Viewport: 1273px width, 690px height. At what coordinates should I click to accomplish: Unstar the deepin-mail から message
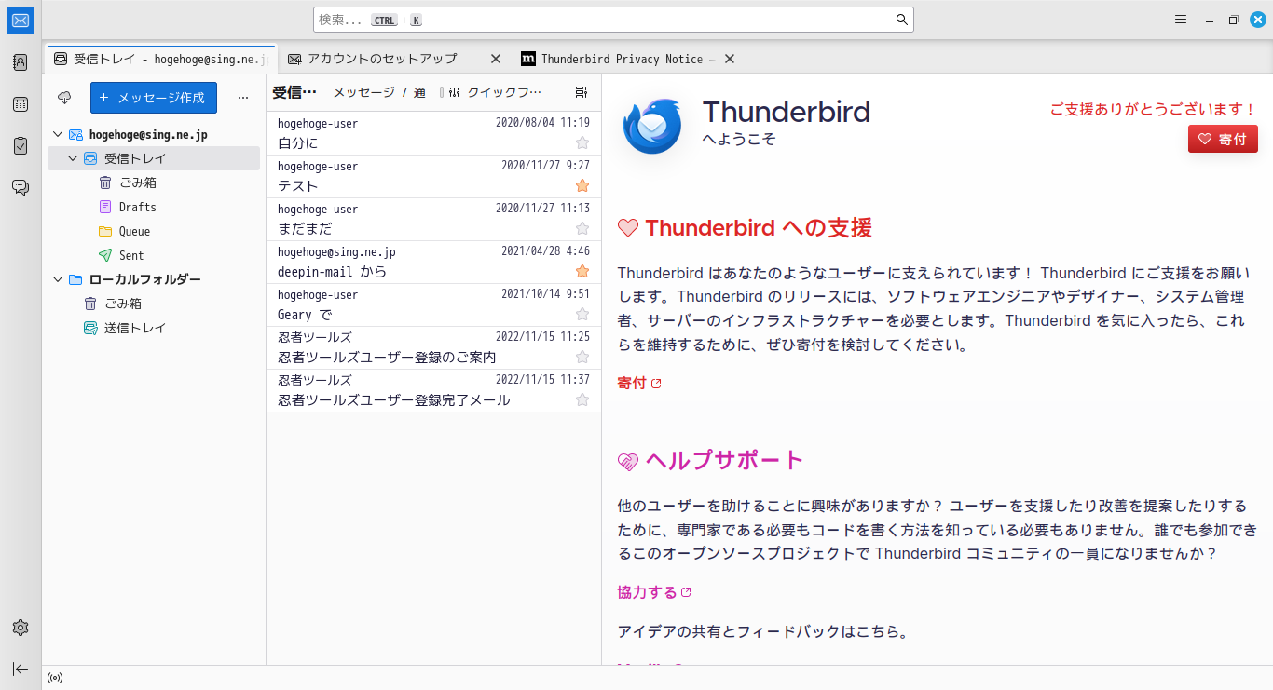[582, 271]
